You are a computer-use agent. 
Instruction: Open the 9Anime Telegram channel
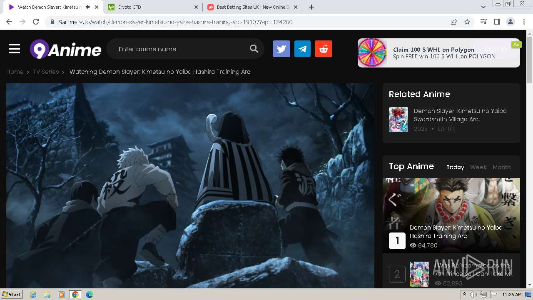[x=302, y=49]
